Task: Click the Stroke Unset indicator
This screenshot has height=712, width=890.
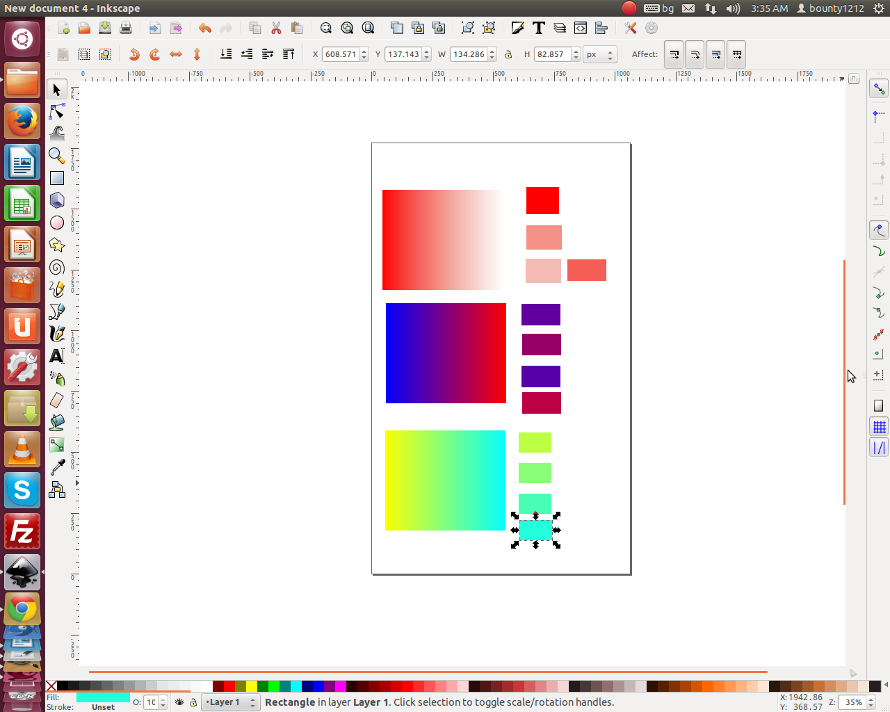Action: click(103, 707)
